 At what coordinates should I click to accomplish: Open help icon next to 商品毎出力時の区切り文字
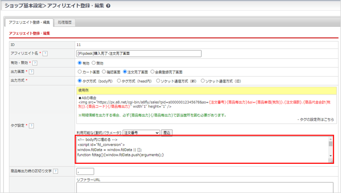[x=56, y=171]
